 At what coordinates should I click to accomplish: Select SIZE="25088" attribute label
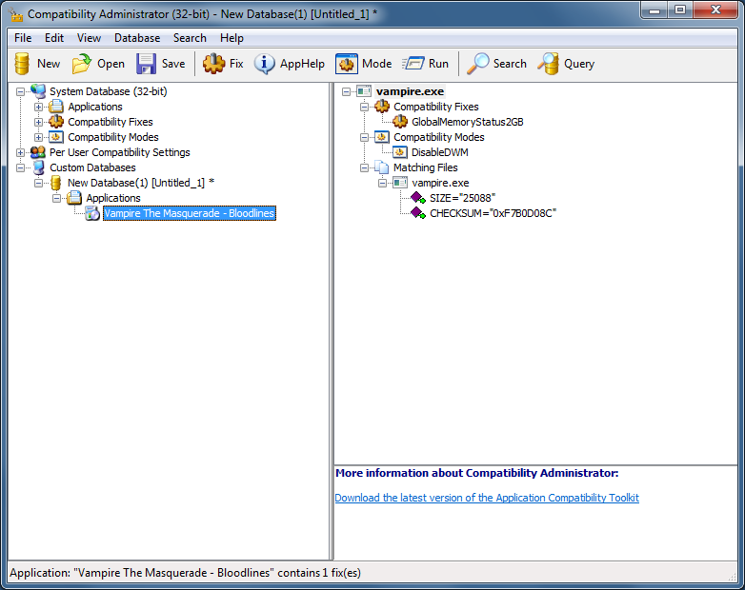[x=462, y=198]
